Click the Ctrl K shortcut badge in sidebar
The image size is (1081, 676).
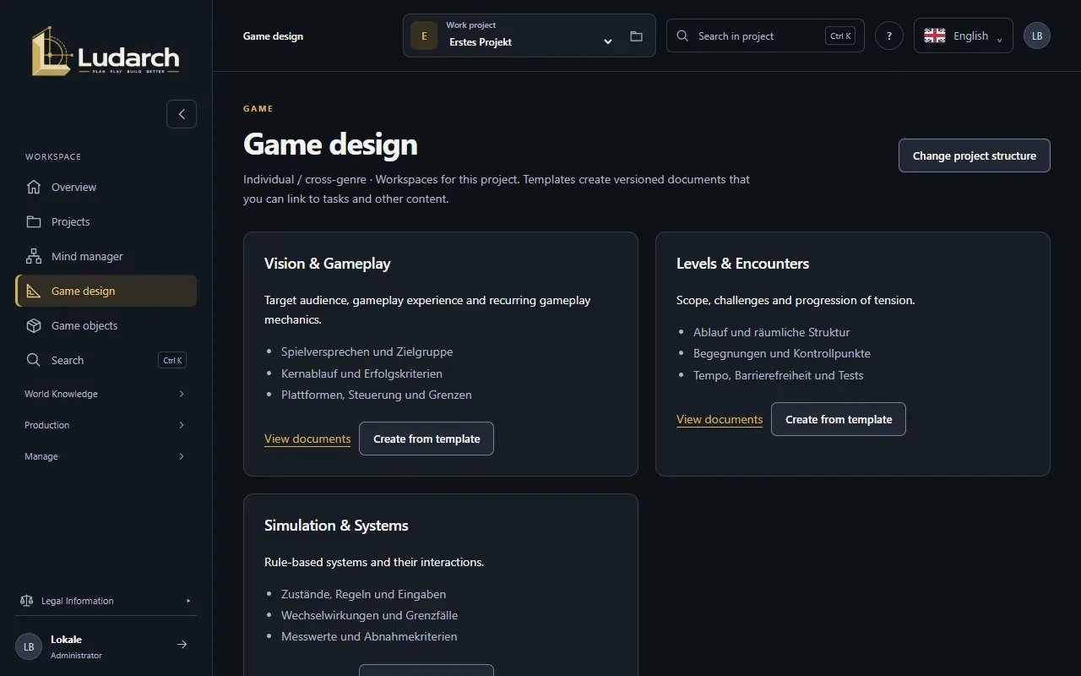click(172, 360)
